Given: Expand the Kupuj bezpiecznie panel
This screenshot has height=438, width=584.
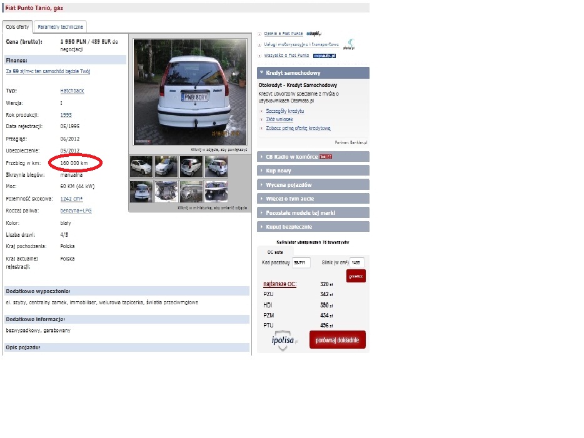Looking at the screenshot, I should tap(313, 227).
